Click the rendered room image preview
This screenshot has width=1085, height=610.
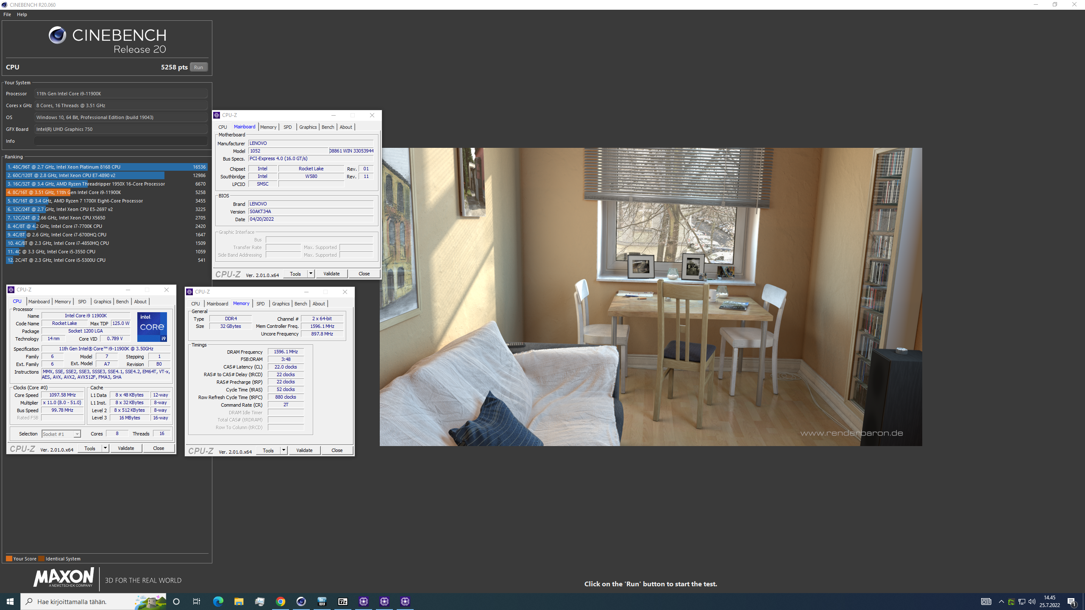(x=651, y=297)
